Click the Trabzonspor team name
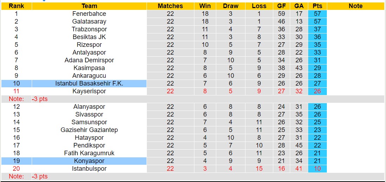Viewport: 386px width, 182px height. point(89,29)
